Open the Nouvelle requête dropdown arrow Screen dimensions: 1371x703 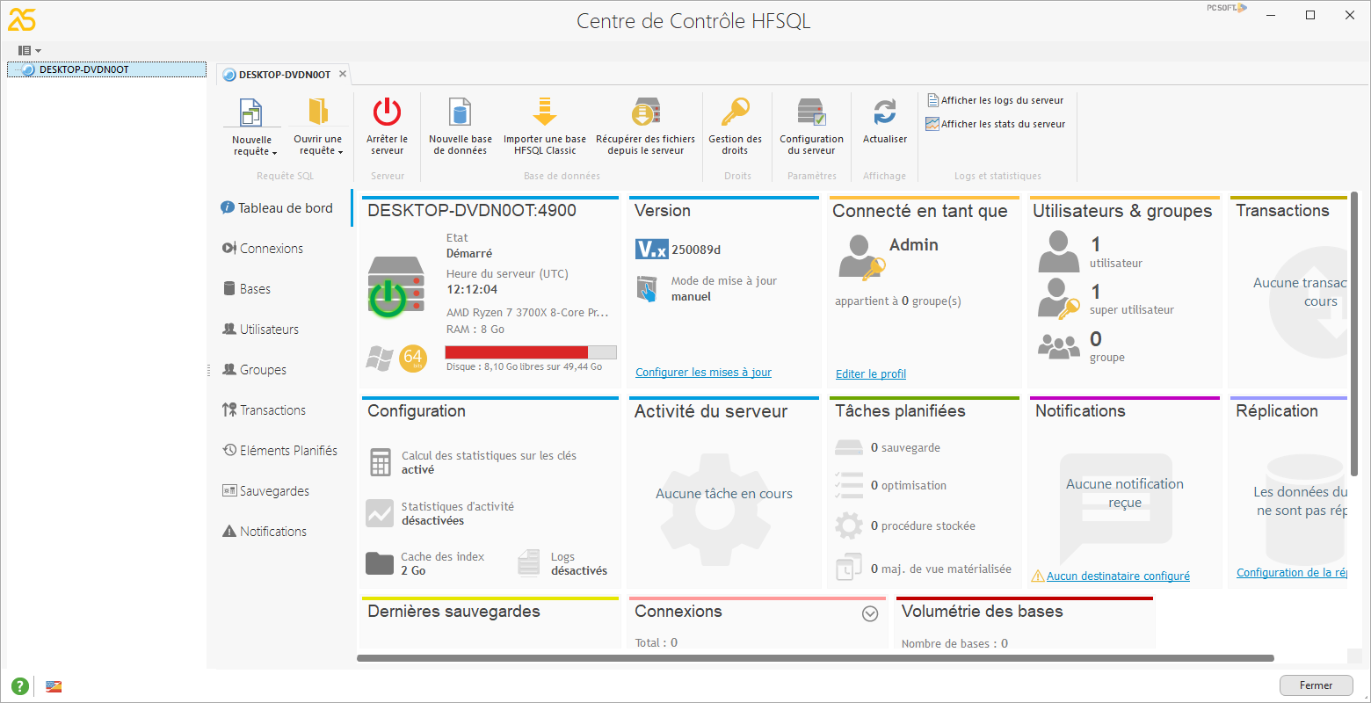[x=274, y=153]
